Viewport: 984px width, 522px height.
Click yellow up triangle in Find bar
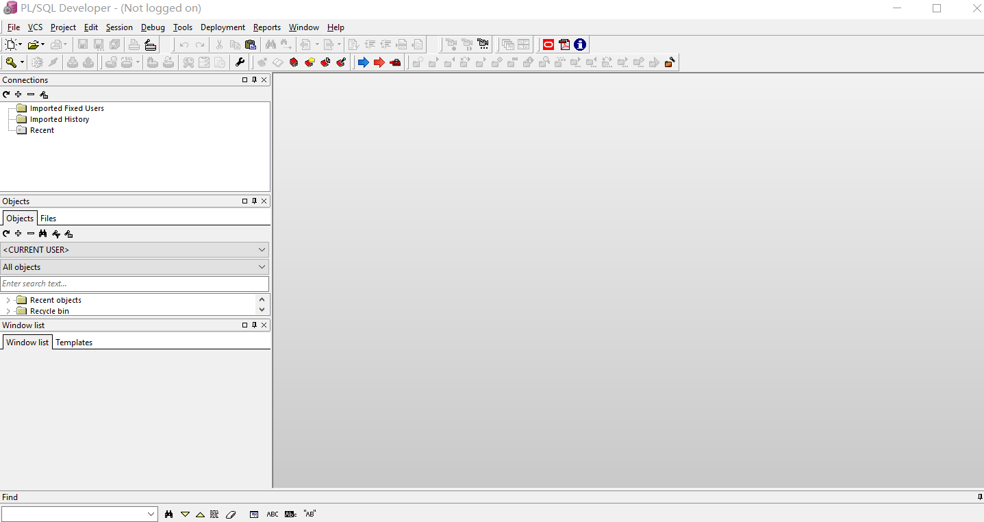(200, 514)
